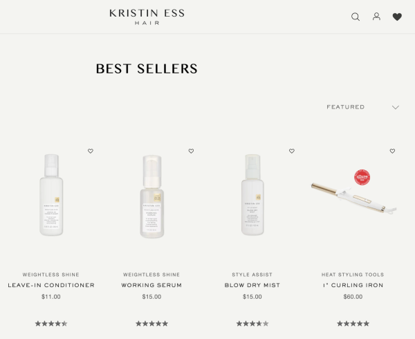415x339 pixels.
Task: Open the Blow Dry Mist product link
Action: (252, 285)
